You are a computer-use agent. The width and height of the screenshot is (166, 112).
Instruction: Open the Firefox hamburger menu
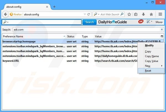160,14
